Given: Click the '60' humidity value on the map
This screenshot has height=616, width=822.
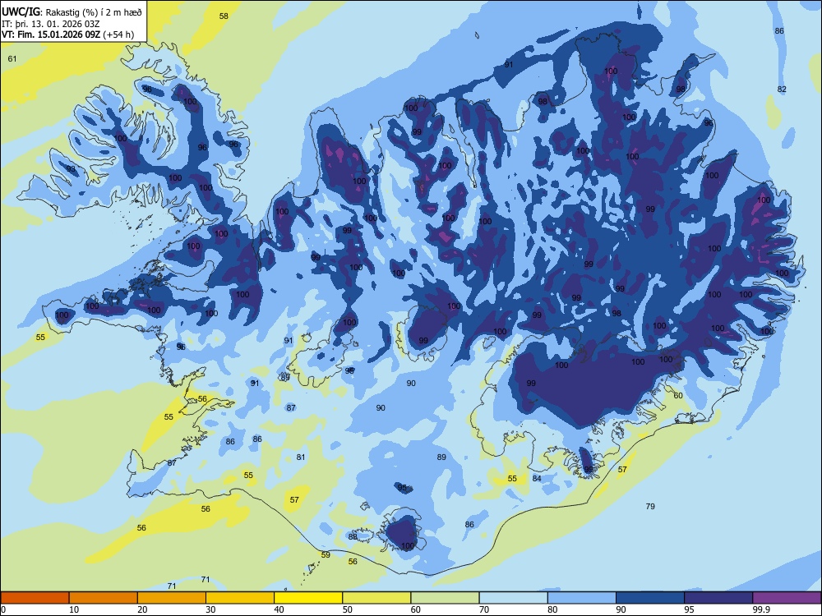Looking at the screenshot, I should pyautogui.click(x=678, y=396).
